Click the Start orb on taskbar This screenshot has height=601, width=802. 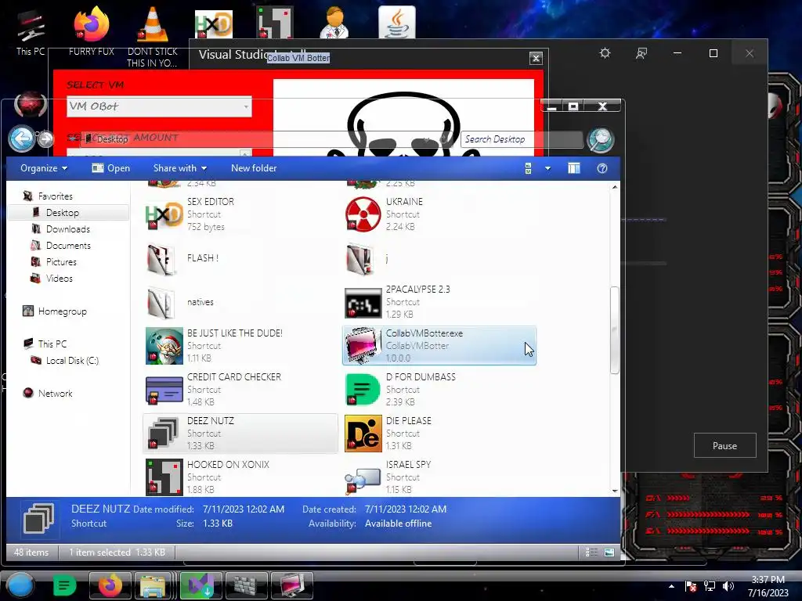pyautogui.click(x=20, y=585)
